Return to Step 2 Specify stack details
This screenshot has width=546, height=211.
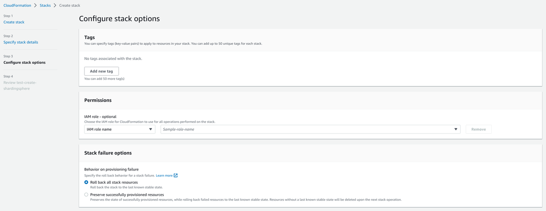pyautogui.click(x=20, y=42)
